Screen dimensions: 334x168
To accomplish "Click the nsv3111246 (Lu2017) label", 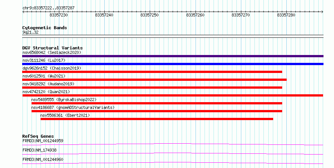I will click(44, 60).
